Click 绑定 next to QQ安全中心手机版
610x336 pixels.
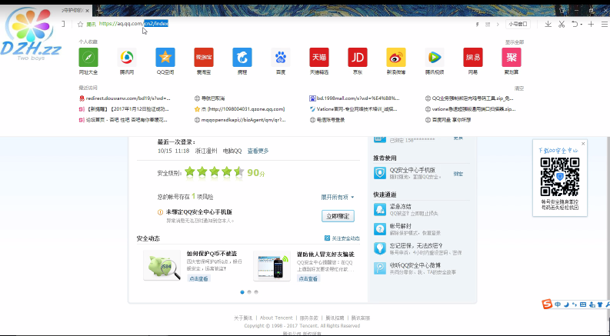458,174
